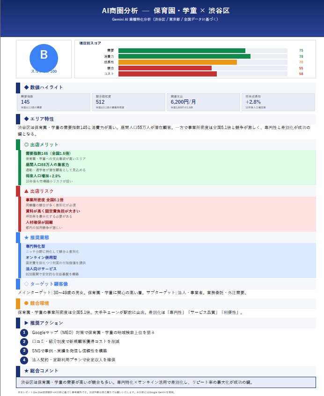This screenshot has height=396, width=324.
Task: Click the risk item 賃料が高く固定費負担が大きい
Action: click(53, 211)
